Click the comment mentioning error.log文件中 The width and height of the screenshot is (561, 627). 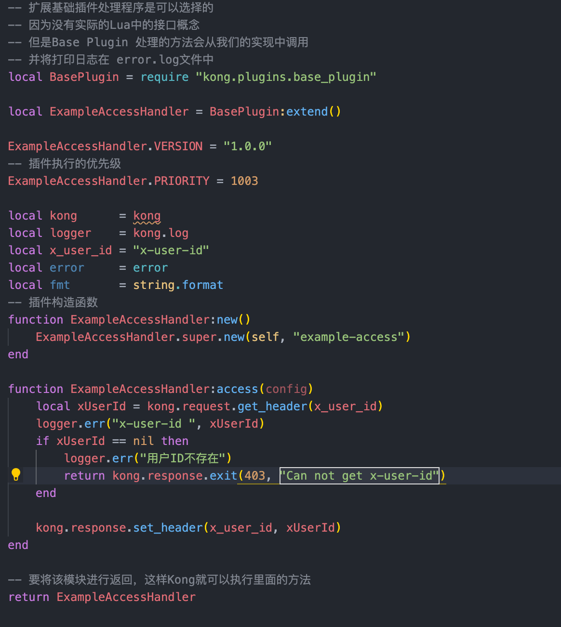tap(111, 60)
